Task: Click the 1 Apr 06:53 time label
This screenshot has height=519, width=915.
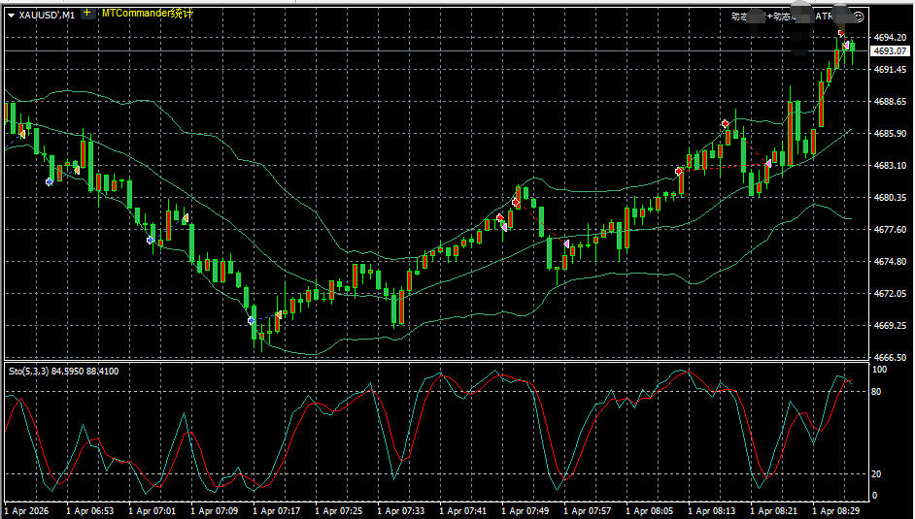Action: pos(89,511)
